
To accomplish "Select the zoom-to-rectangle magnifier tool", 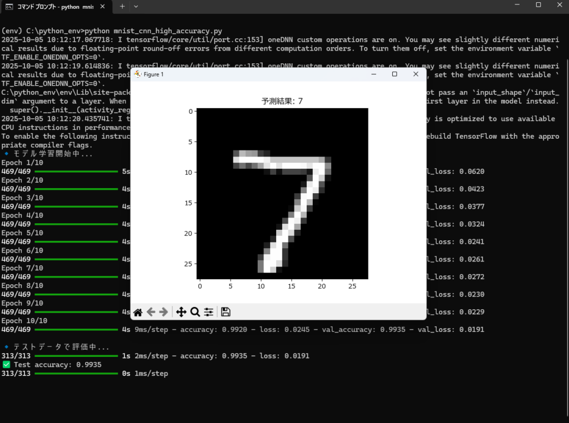I will pos(195,311).
